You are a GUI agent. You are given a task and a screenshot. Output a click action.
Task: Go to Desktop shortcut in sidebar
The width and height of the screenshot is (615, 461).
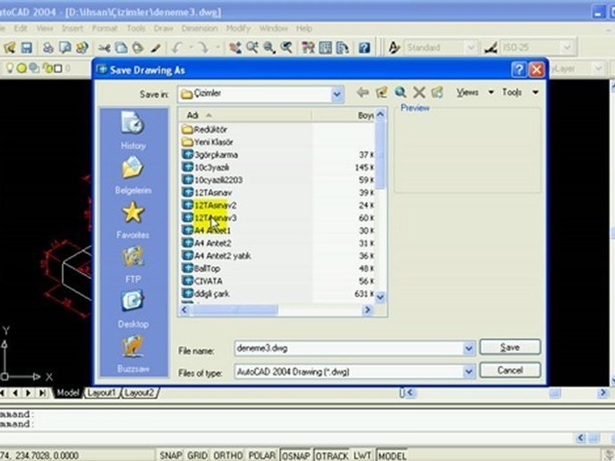[133, 309]
